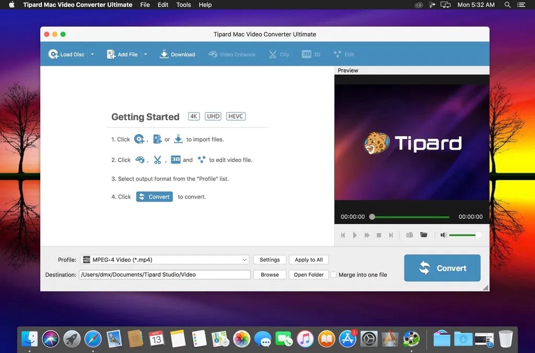Click Apply to All
Screen dimensions: 535x353
pos(308,260)
